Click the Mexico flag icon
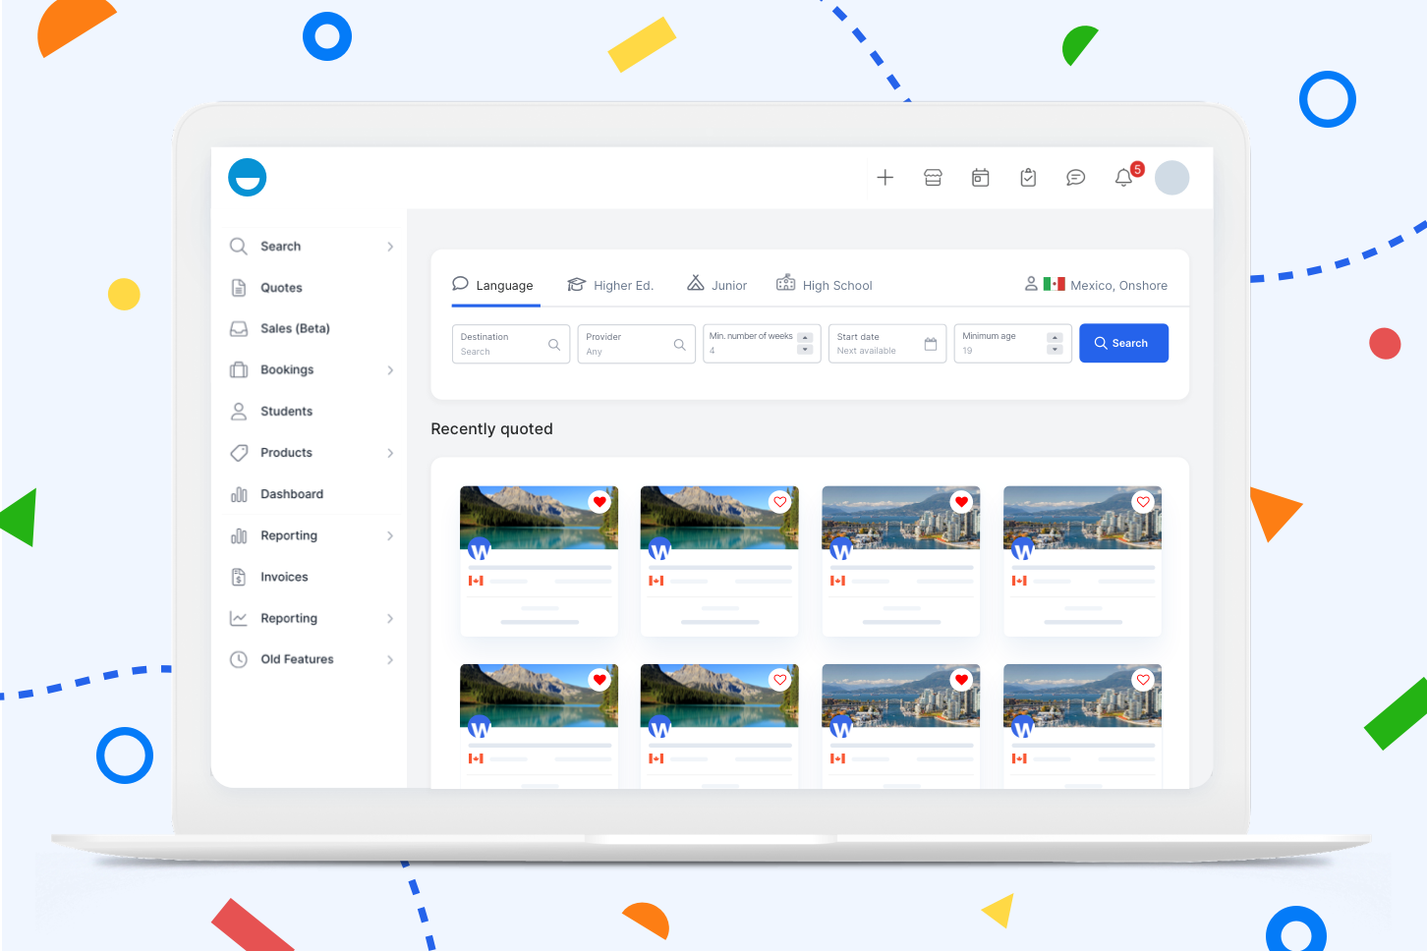 point(1055,284)
